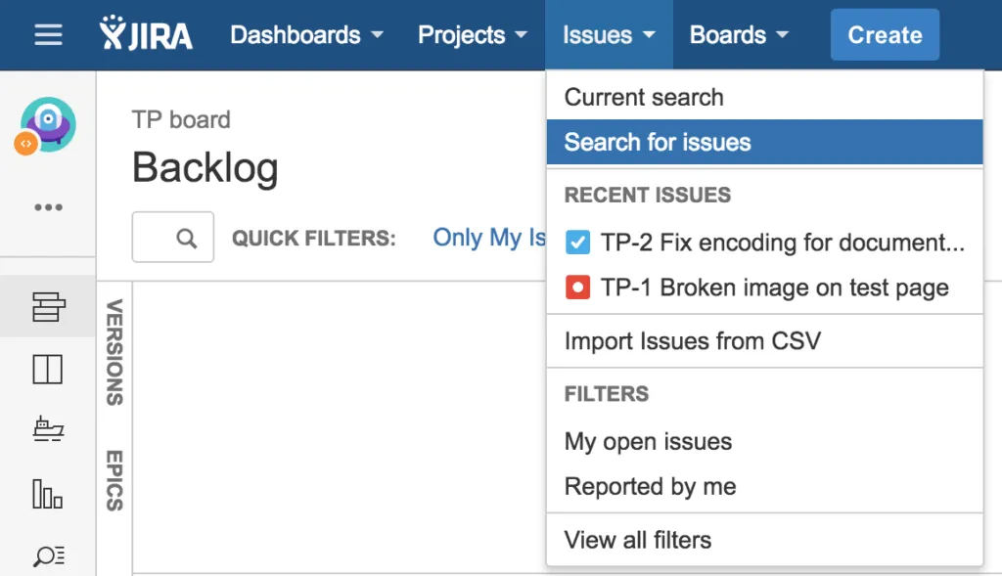This screenshot has width=1002, height=576.
Task: View Reports via the bar chart icon
Action: [x=46, y=494]
